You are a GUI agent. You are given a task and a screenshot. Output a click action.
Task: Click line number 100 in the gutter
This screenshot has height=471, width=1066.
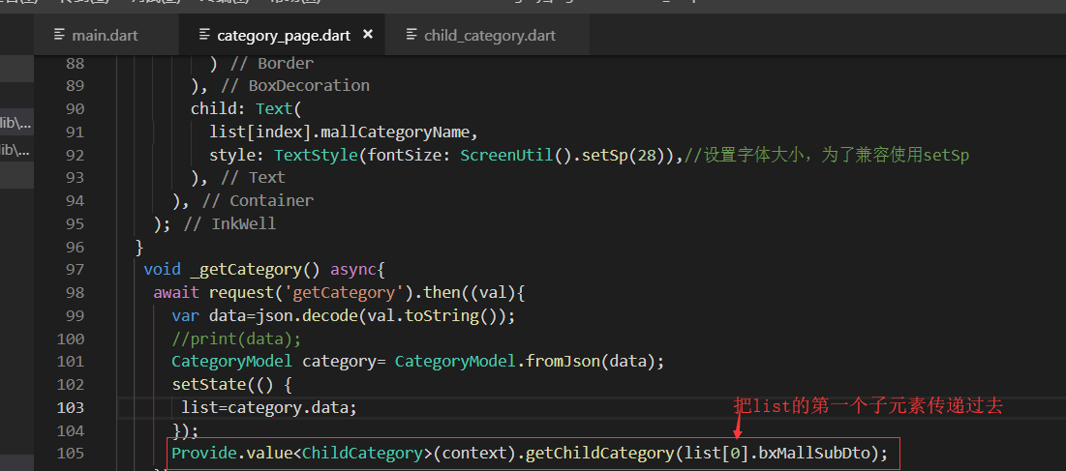click(71, 339)
